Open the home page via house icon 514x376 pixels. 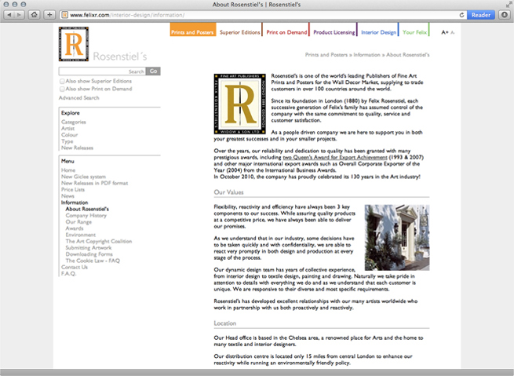(34, 15)
